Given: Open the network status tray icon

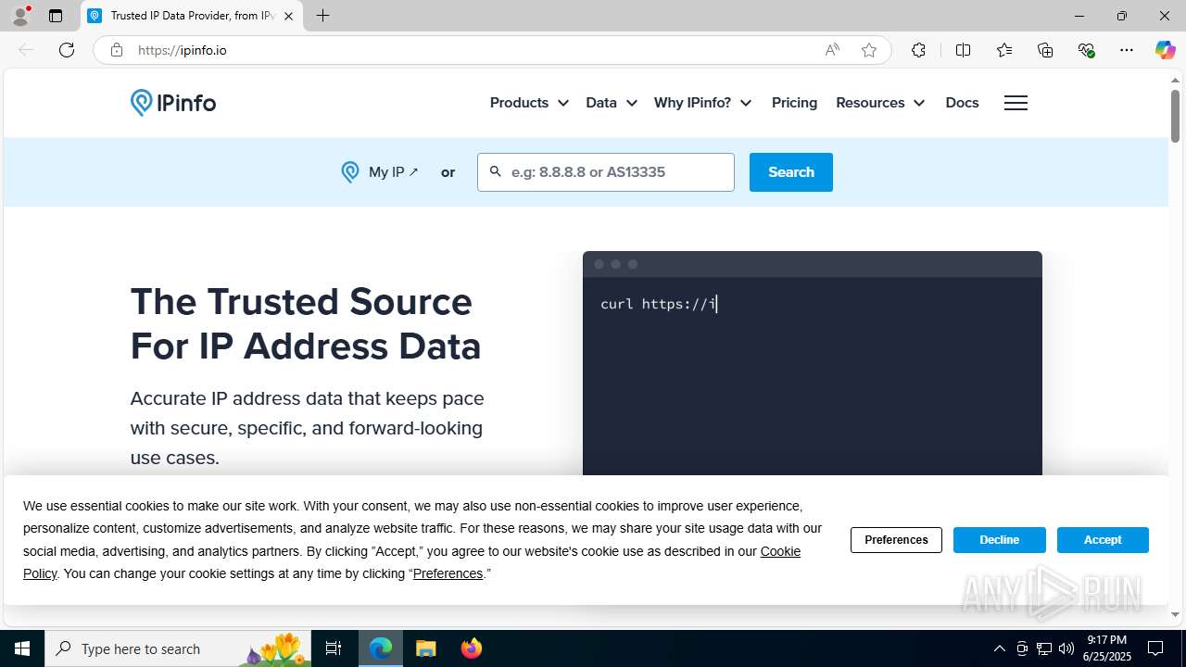Looking at the screenshot, I should [x=1044, y=648].
